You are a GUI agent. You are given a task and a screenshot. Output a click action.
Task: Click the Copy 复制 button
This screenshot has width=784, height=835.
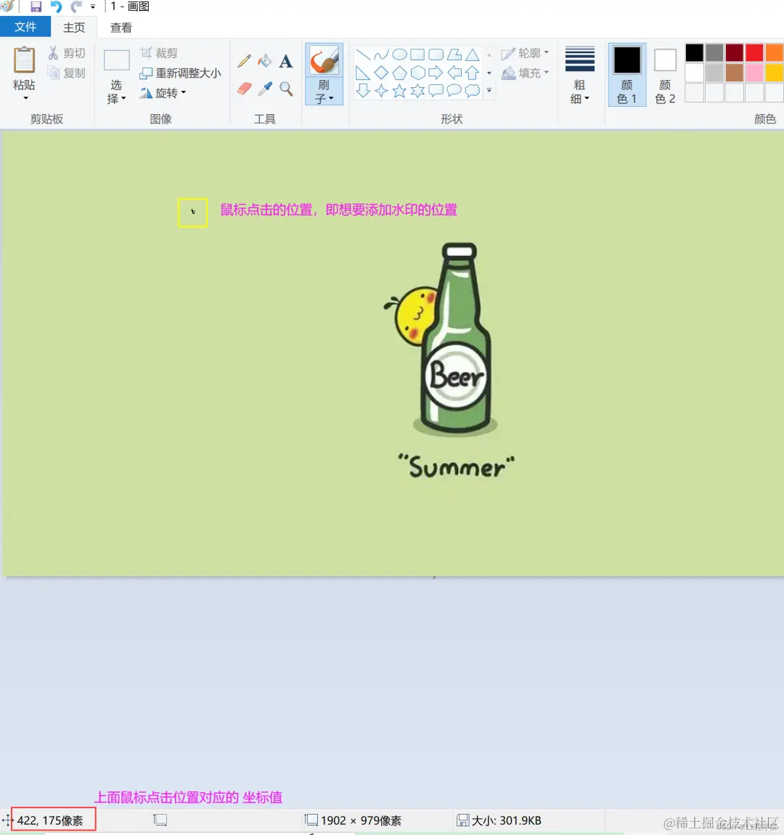67,73
